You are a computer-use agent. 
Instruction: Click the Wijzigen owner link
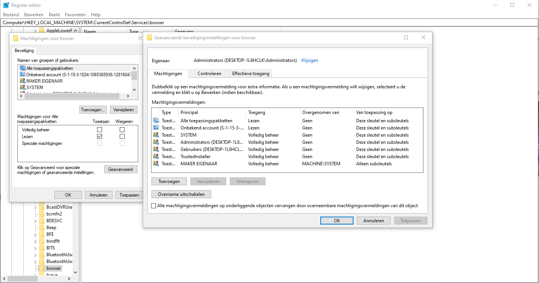tap(309, 60)
